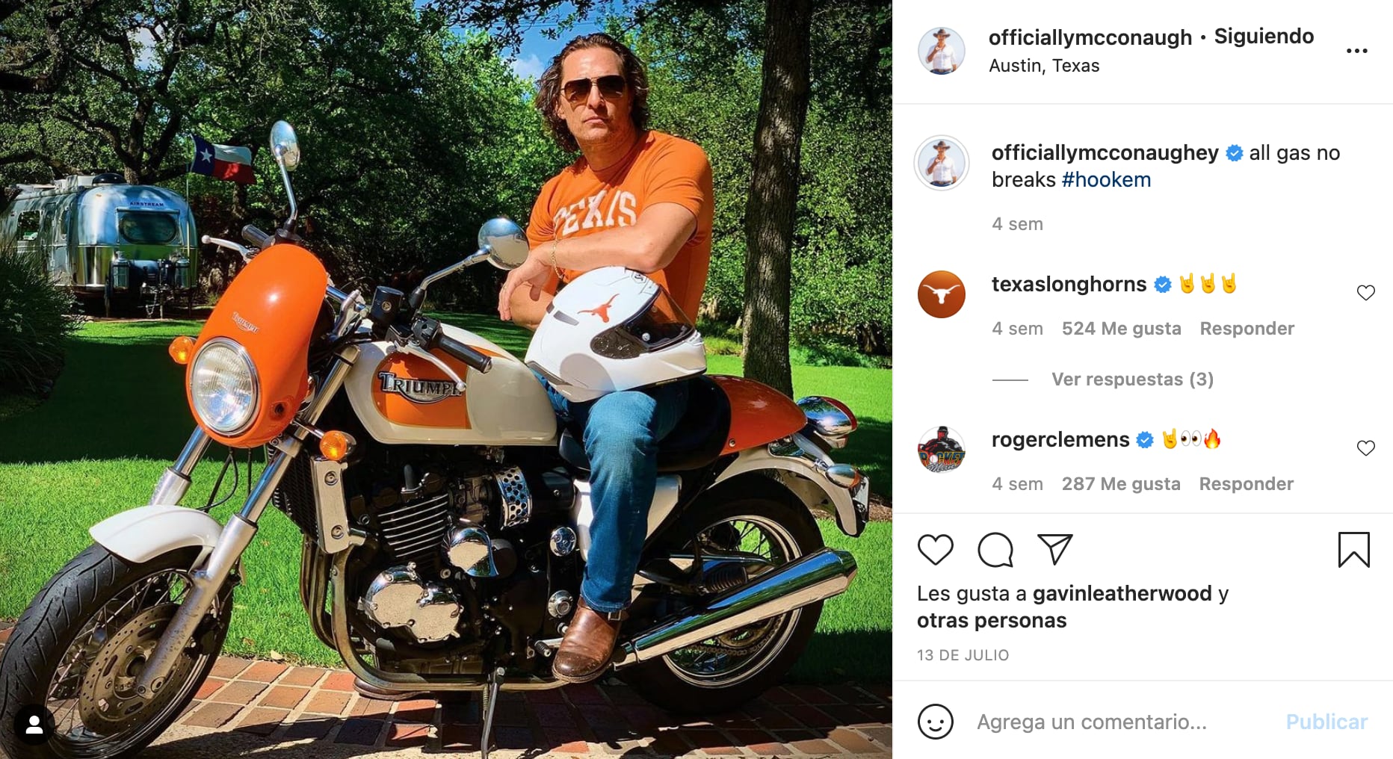Screen dimensions: 1393x759
Task: Open header profile avatar of post author
Action: (x=942, y=51)
